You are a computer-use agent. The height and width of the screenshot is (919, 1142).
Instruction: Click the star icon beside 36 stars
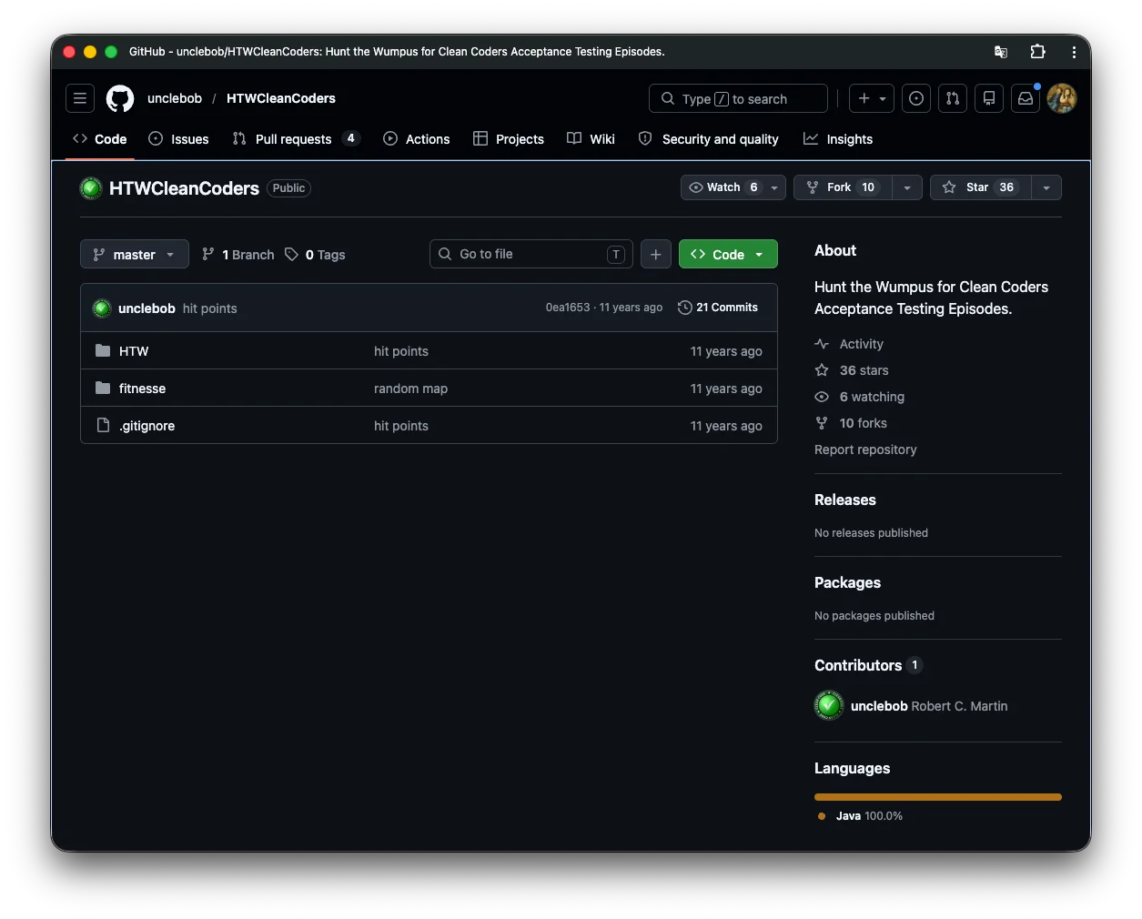822,370
